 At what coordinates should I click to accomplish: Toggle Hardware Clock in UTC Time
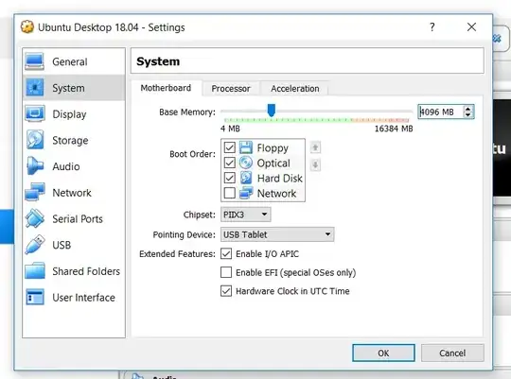tap(226, 291)
